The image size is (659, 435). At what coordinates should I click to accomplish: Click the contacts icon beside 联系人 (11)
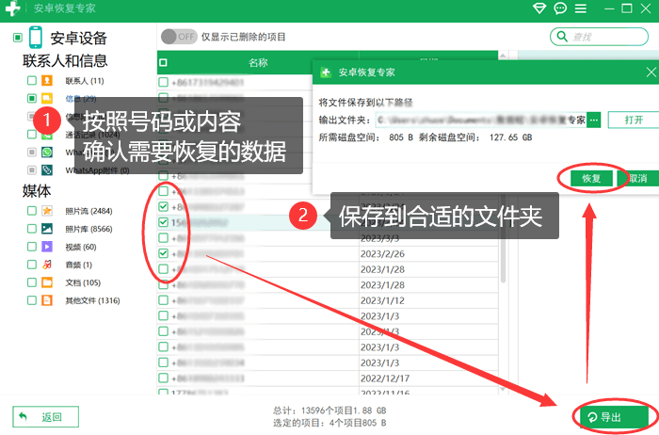pos(47,80)
